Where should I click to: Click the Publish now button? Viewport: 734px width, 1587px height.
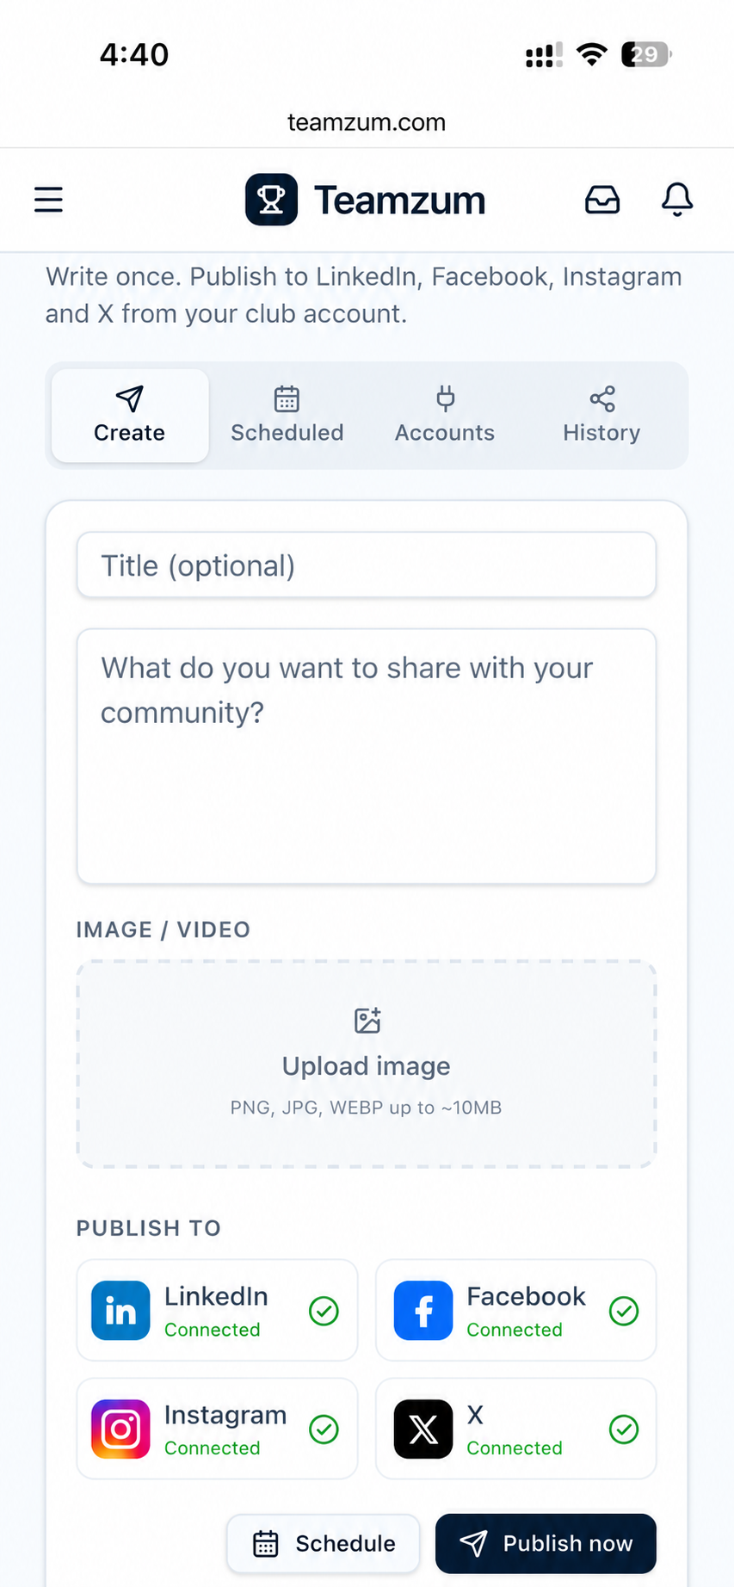point(546,1543)
